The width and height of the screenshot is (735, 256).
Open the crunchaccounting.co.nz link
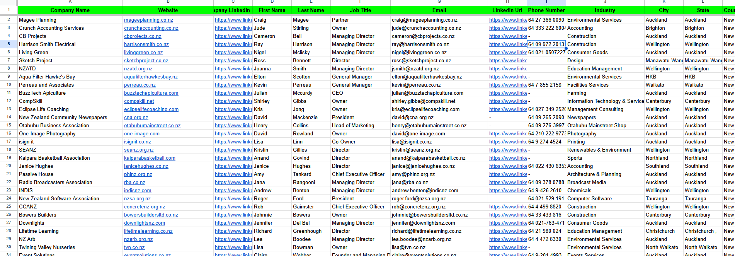(x=151, y=28)
